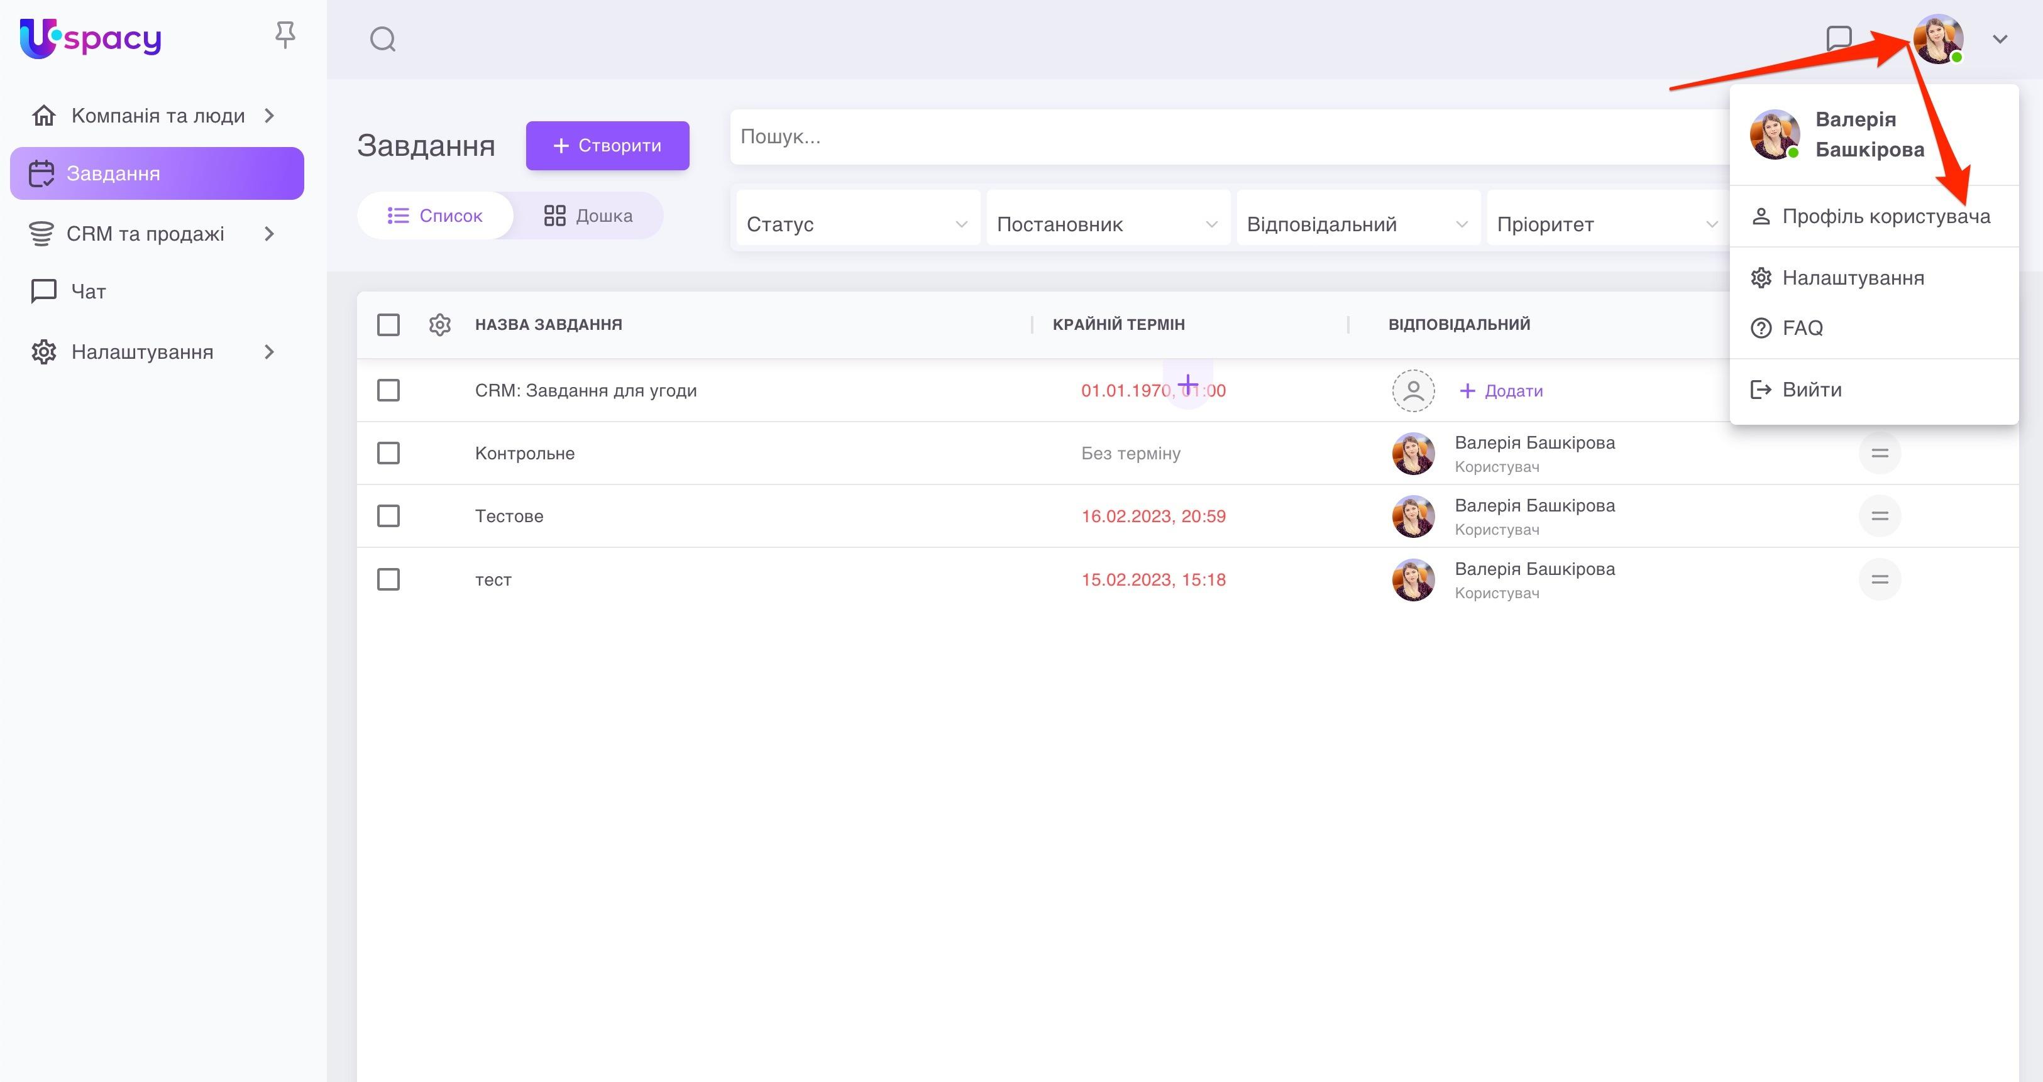Screen dimensions: 2043x1082
Task: Check the тест task checkbox
Action: (x=388, y=579)
